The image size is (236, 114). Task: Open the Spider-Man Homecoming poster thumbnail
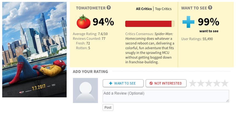point(34,49)
